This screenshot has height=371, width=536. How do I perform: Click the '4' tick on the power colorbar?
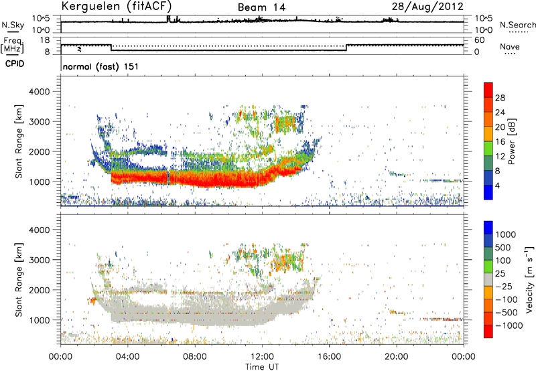pos(497,185)
